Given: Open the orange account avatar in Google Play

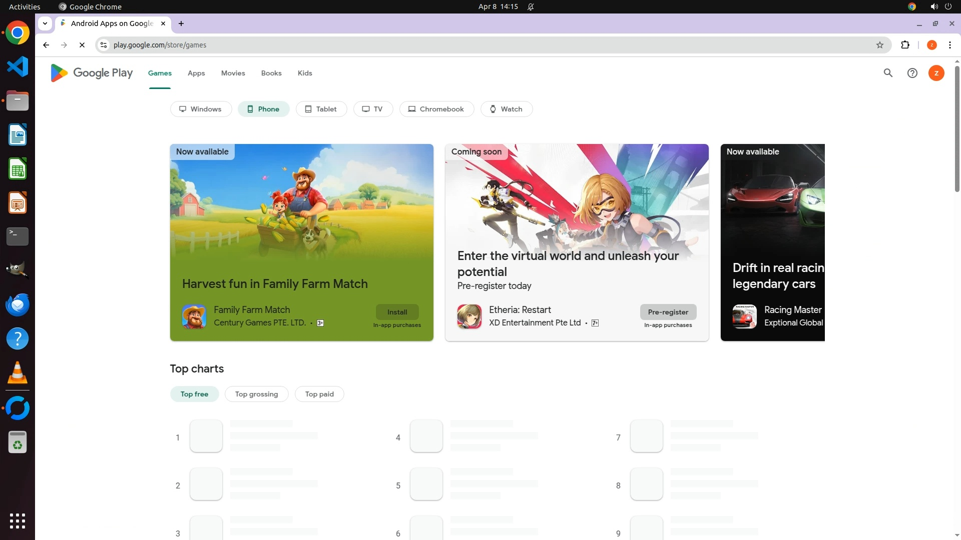Looking at the screenshot, I should pos(936,73).
